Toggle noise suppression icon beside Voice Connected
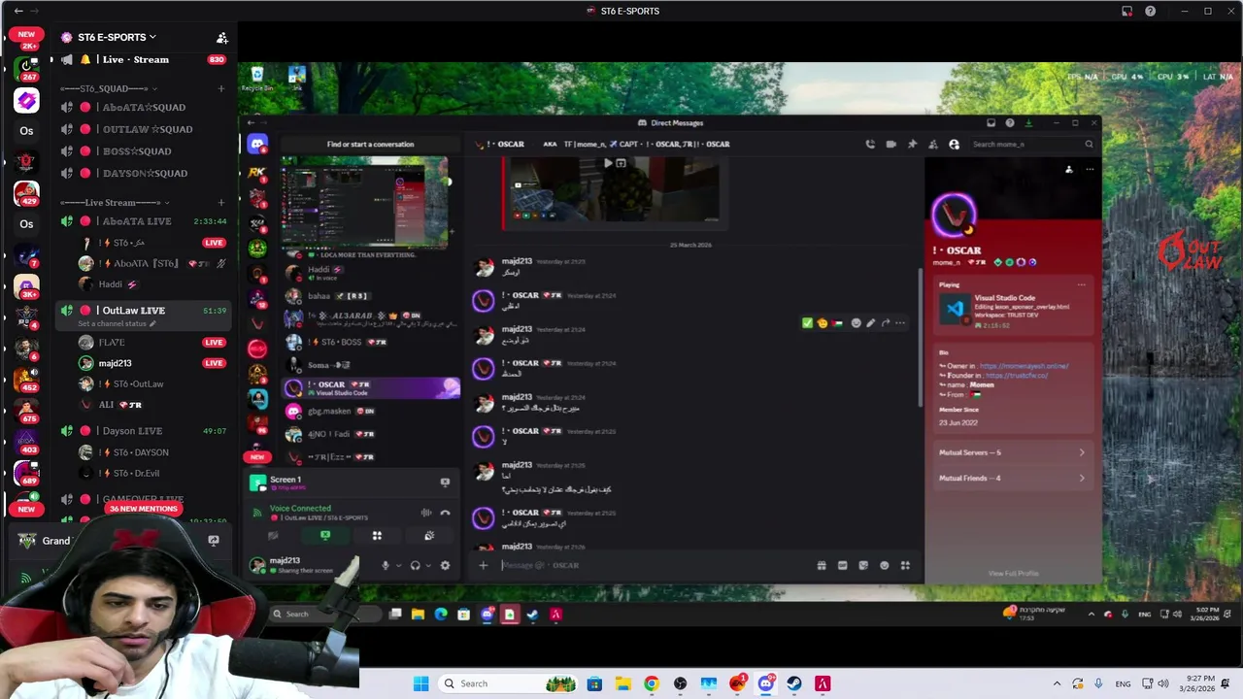The image size is (1243, 699). pos(426,513)
